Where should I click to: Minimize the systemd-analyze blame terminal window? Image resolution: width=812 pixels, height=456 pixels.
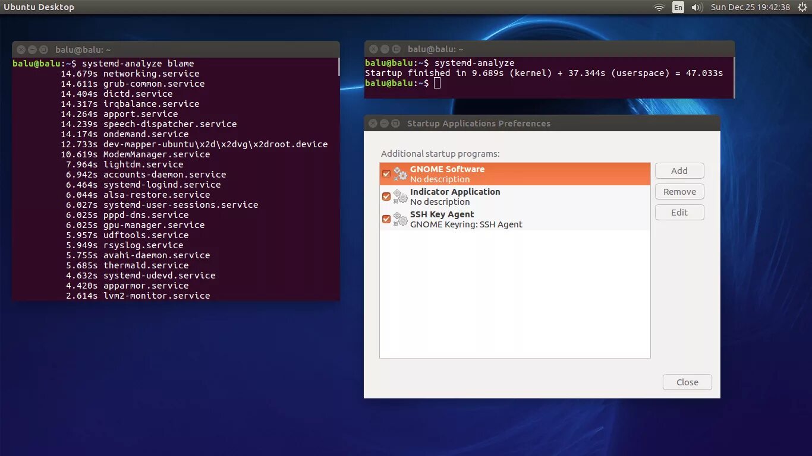coord(33,50)
